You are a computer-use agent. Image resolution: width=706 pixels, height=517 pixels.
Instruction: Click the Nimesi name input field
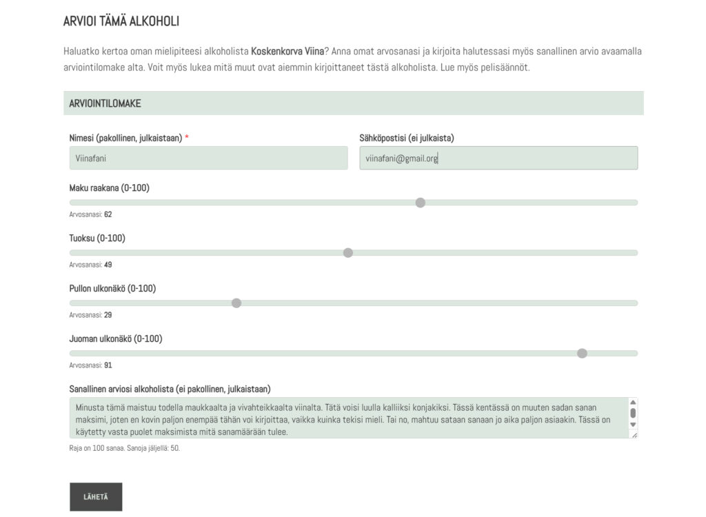point(208,158)
